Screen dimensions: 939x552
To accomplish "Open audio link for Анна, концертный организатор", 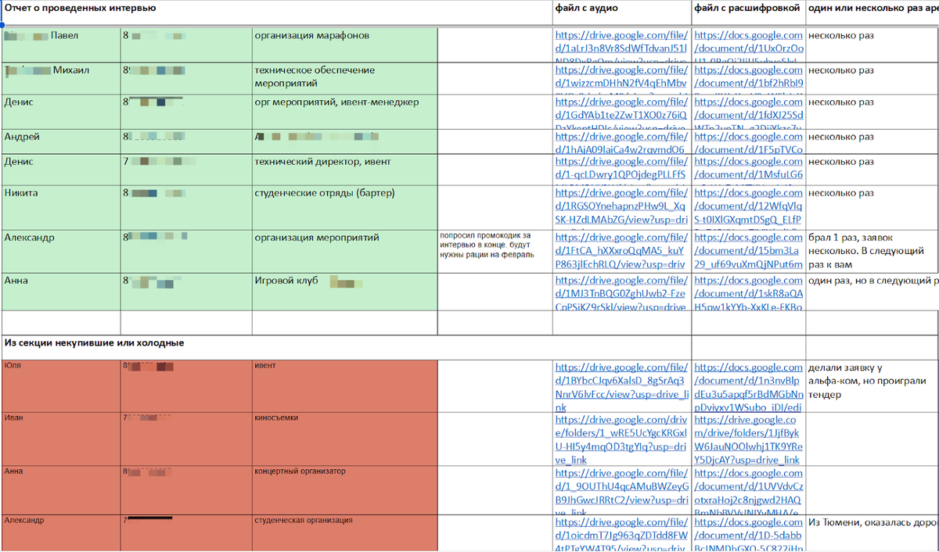I will tap(622, 492).
